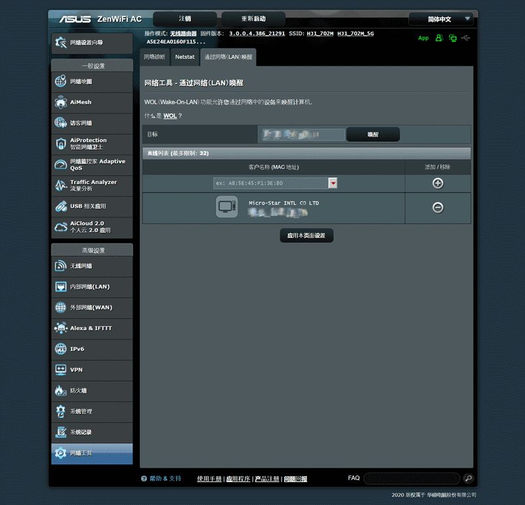Click the add (plus) icon in offline list
Viewport: 525px width, 505px height.
438,183
